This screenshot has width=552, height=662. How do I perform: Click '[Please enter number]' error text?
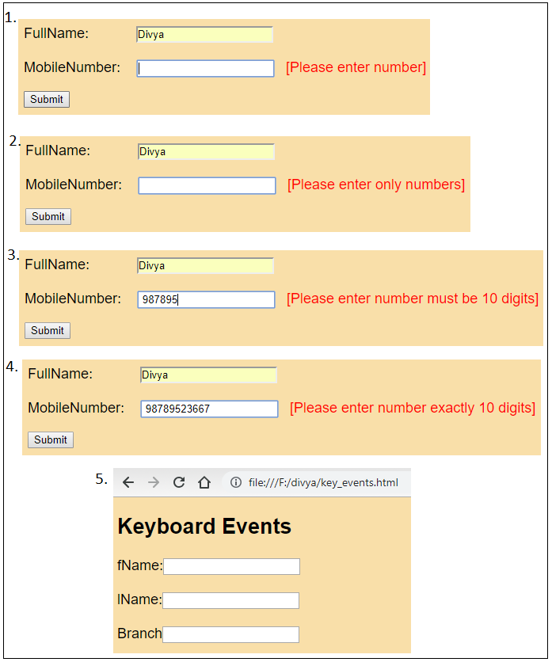pyautogui.click(x=356, y=67)
